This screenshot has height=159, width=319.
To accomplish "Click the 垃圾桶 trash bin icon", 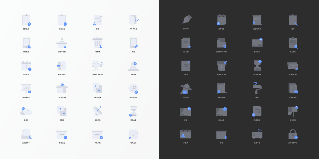I will (x=98, y=43).
